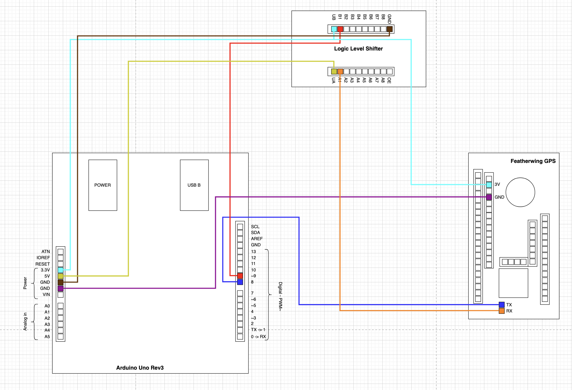The image size is (572, 390).
Task: Select the blue TX pin on the Featherwing GPS
Action: [501, 305]
